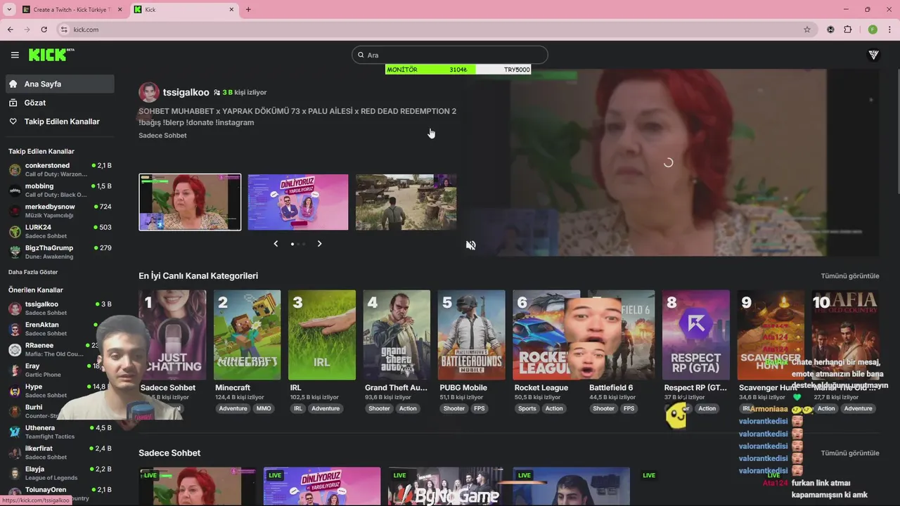Go back in browser history

pos(10,30)
